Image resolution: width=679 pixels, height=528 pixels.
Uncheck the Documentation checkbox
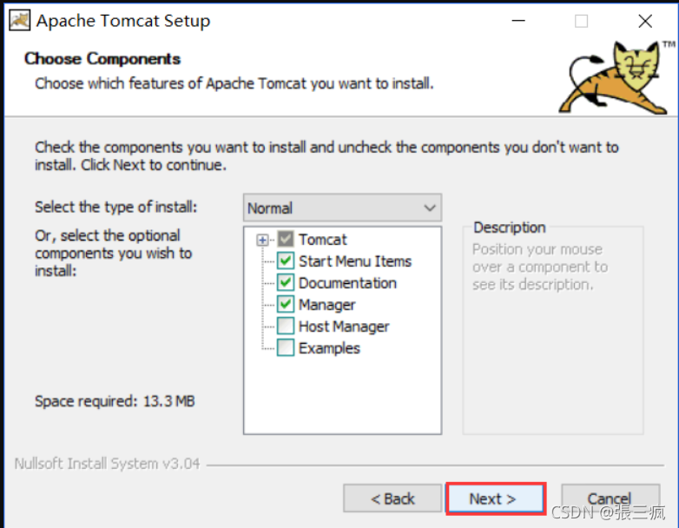pyautogui.click(x=286, y=282)
